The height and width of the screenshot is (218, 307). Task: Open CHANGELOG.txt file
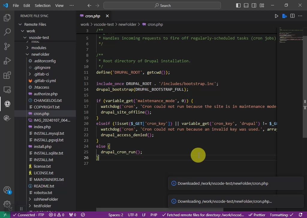pyautogui.click(x=48, y=101)
